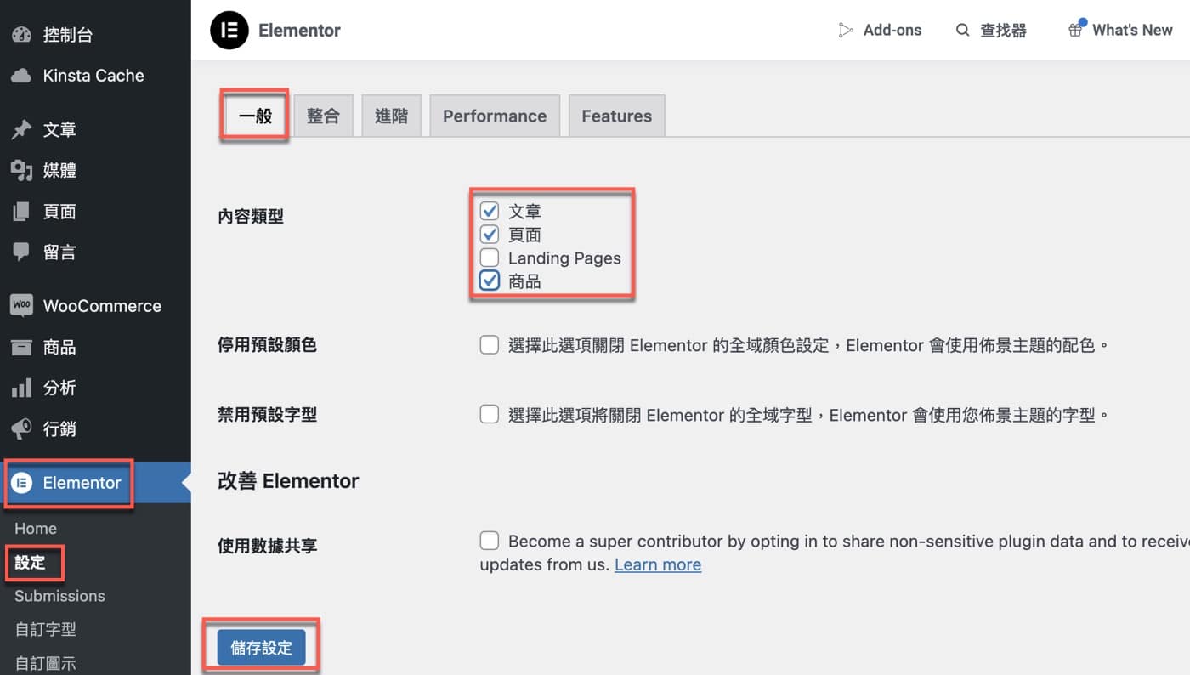Open the 控制台 dashboard icon in the sidebar

21,35
